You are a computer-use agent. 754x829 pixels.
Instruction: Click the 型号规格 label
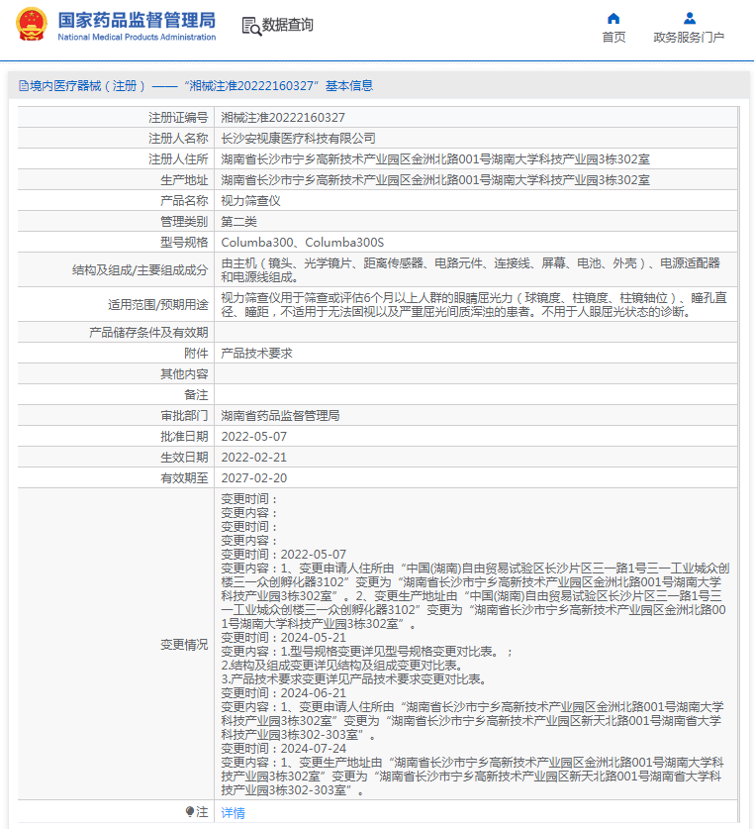click(x=184, y=242)
